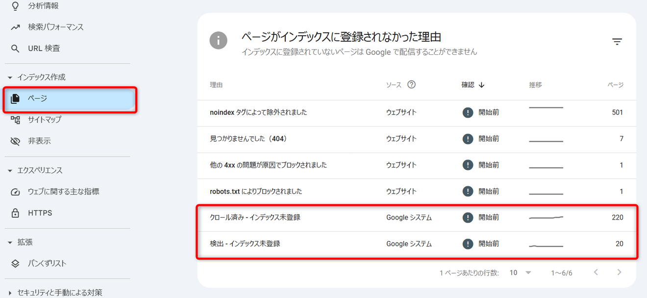Screen dimensions: 647x298
Task: Click the サイトマップ sitemap icon
Action: point(15,120)
